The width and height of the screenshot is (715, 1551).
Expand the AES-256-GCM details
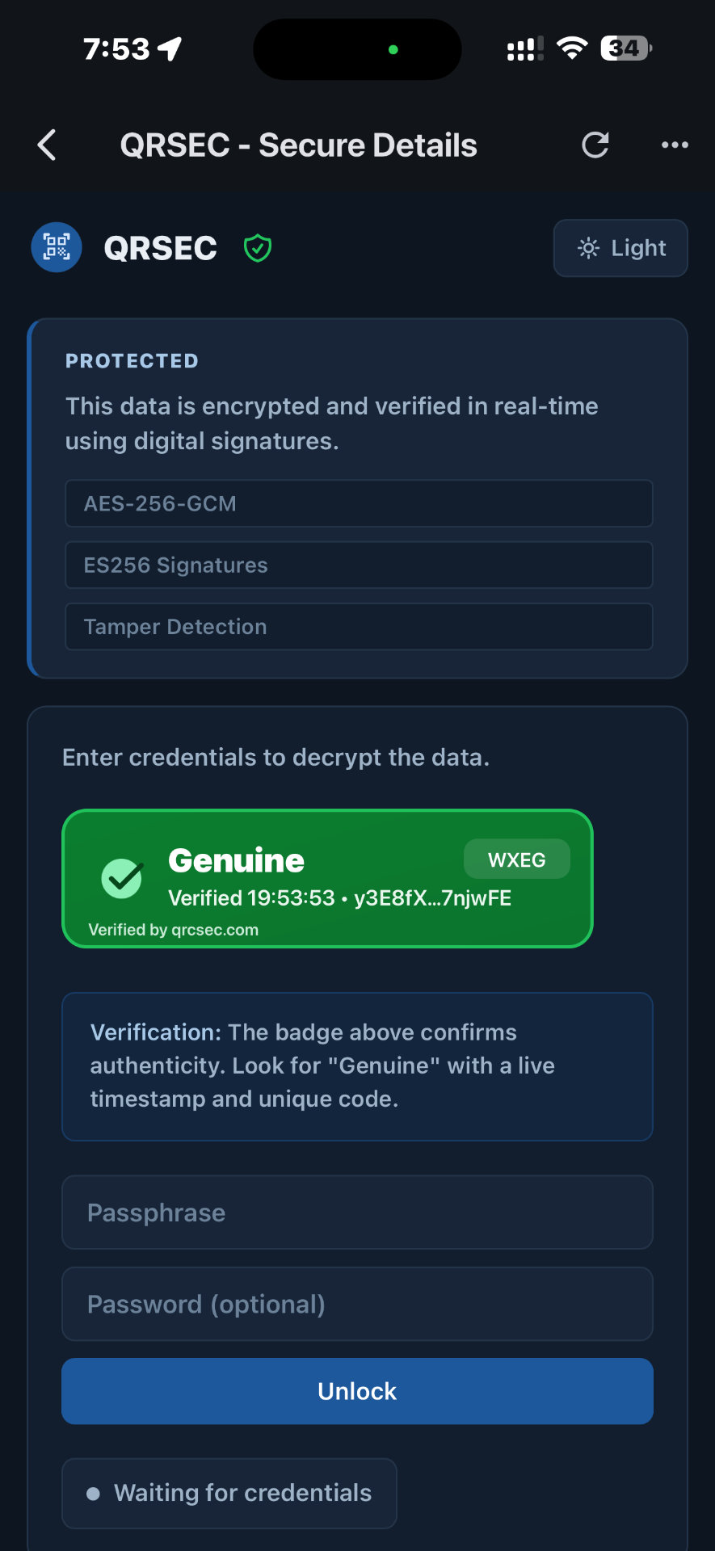(x=358, y=503)
